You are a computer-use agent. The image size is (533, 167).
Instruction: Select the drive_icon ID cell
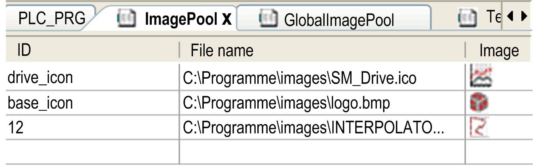(40, 78)
